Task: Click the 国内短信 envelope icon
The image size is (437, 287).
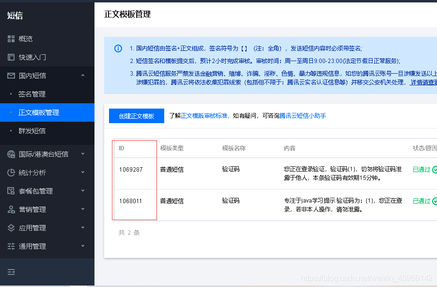Action: click(x=11, y=75)
